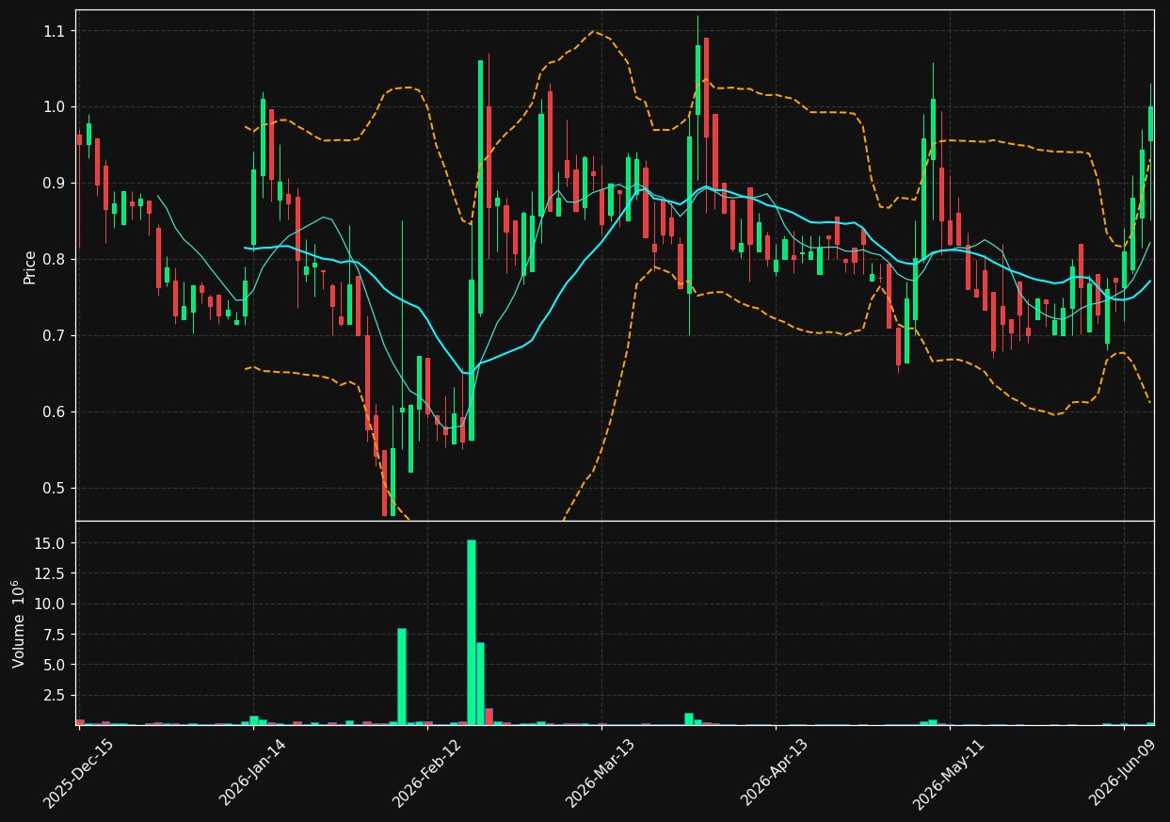Image resolution: width=1170 pixels, height=822 pixels.
Task: Click the 0.5 price tick label
Action: click(56, 489)
